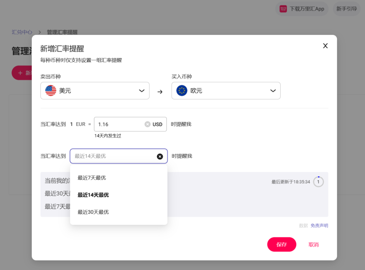Go to 汇兑中心 breadcrumb
The image size is (365, 270).
pyautogui.click(x=22, y=32)
